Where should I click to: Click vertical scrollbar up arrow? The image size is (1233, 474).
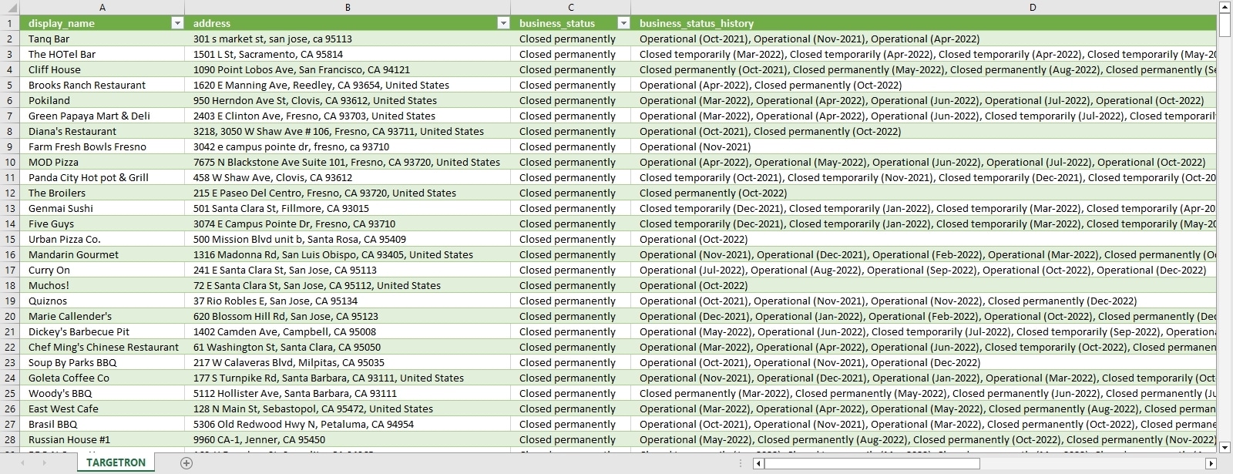pos(1225,7)
